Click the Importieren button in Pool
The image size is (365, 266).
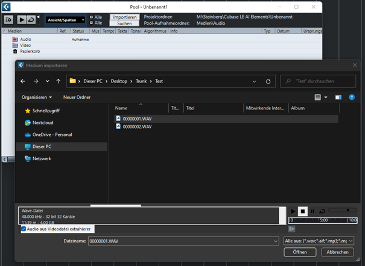pyautogui.click(x=124, y=17)
